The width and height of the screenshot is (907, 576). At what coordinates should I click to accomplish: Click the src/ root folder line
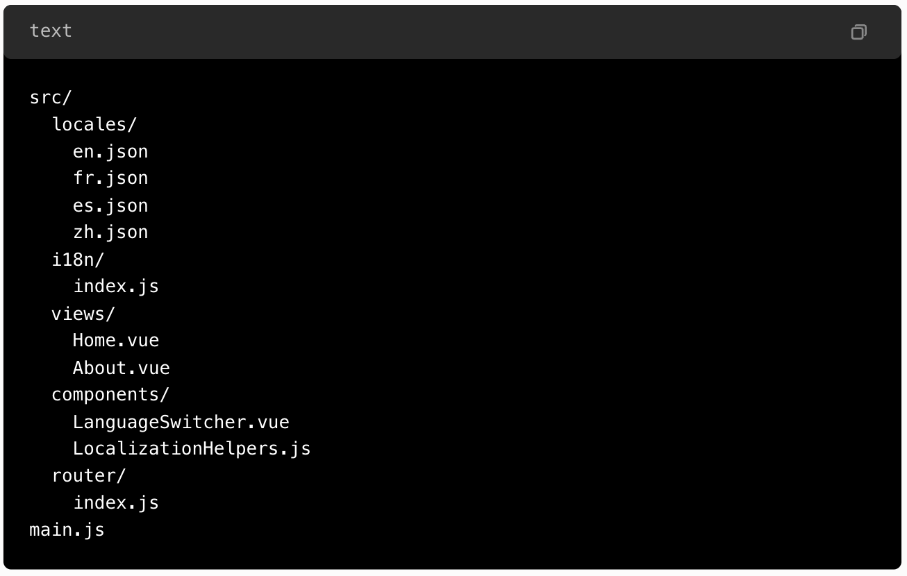pyautogui.click(x=51, y=98)
